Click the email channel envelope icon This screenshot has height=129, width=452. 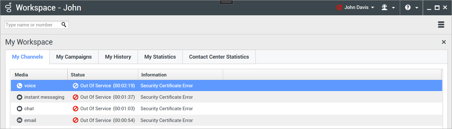[20, 120]
